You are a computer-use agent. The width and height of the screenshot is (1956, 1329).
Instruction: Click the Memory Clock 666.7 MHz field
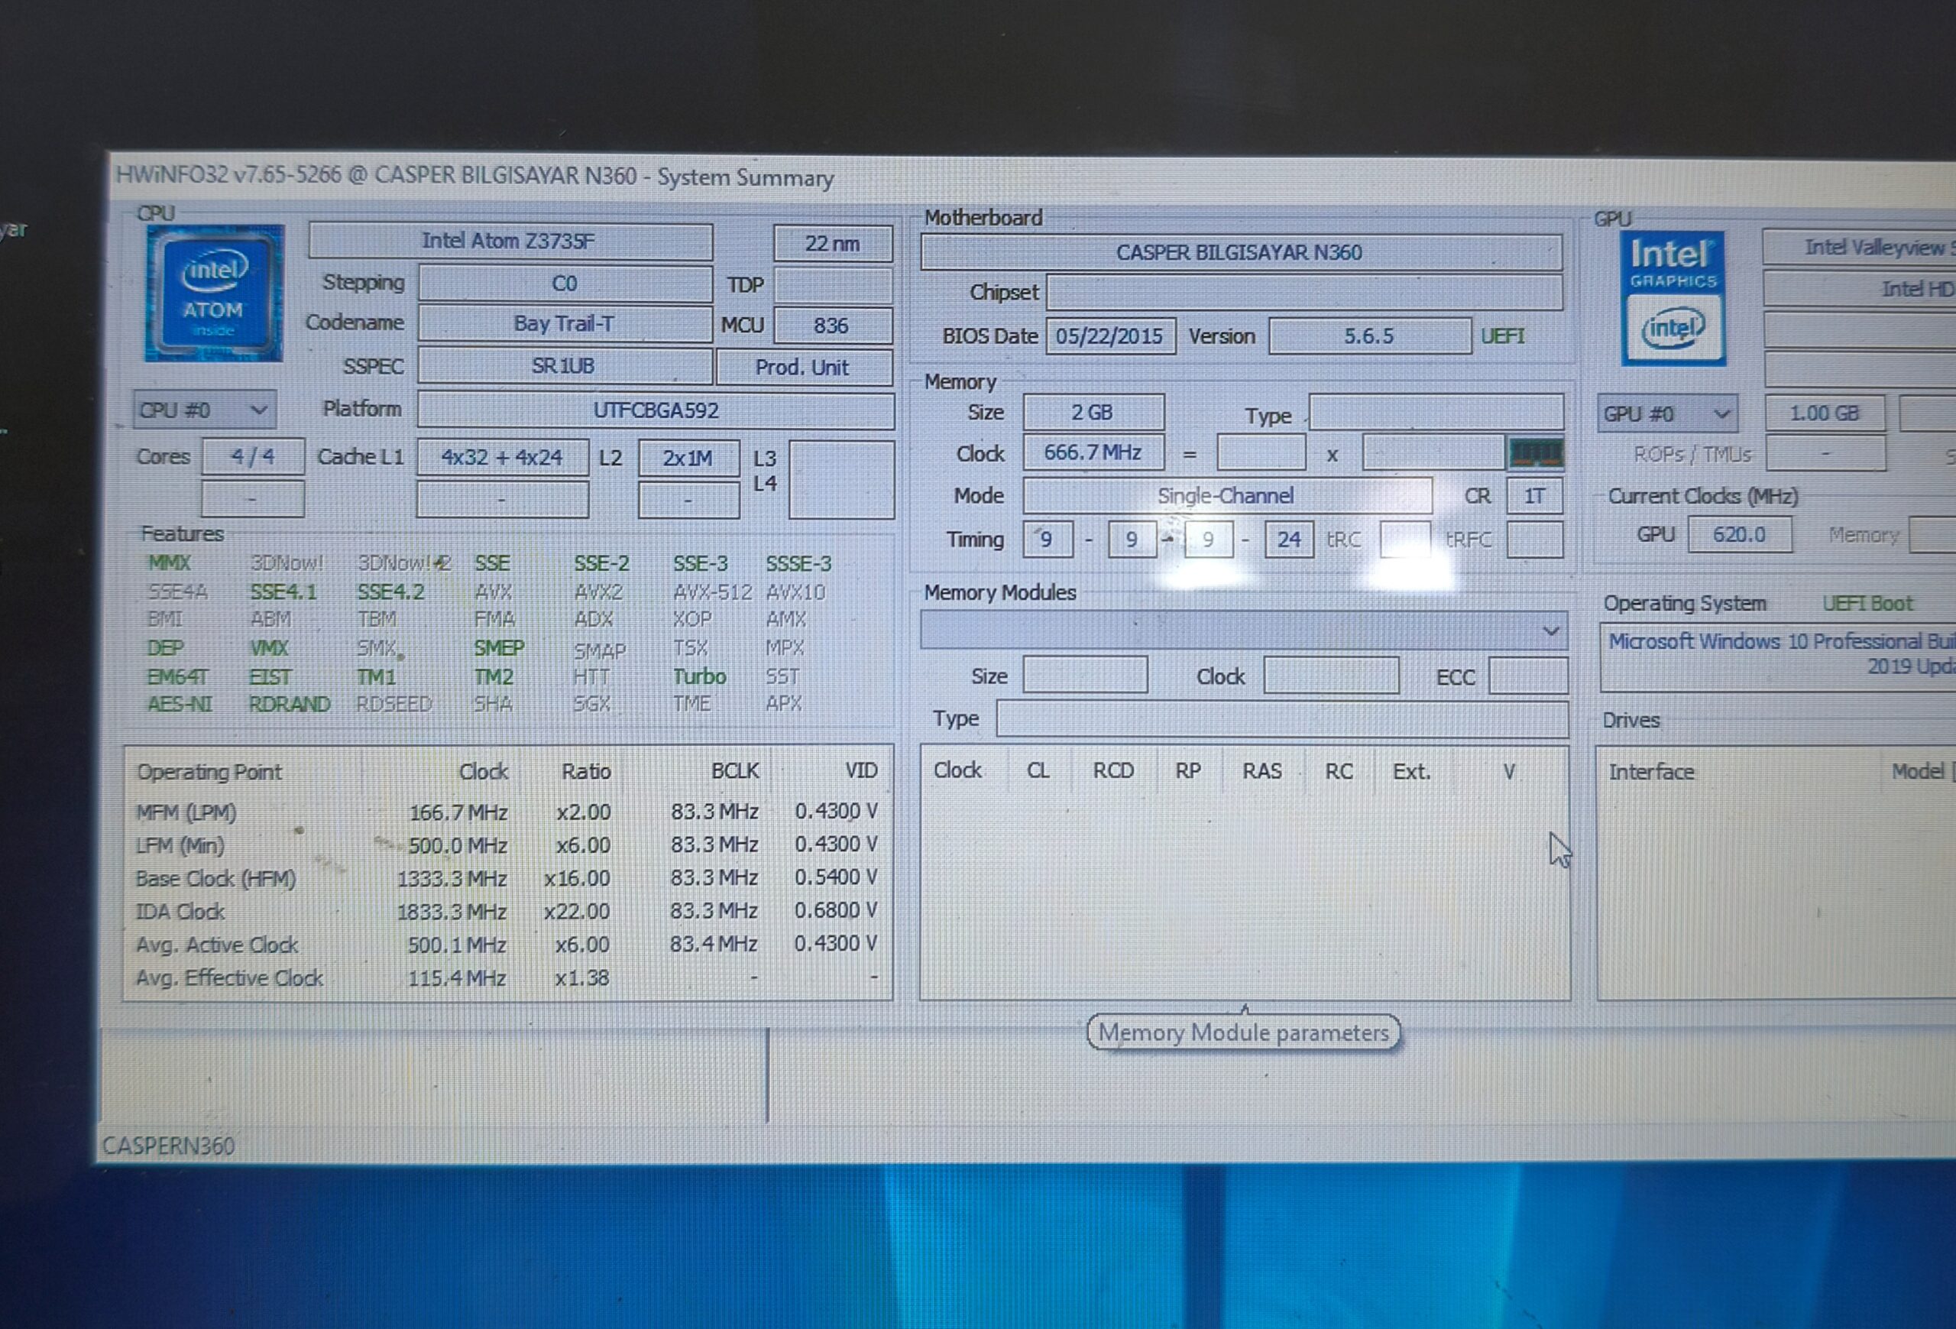point(1093,453)
